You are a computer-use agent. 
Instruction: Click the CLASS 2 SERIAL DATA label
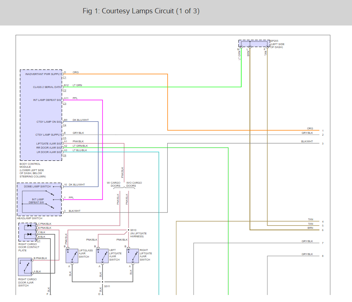(x=47, y=87)
